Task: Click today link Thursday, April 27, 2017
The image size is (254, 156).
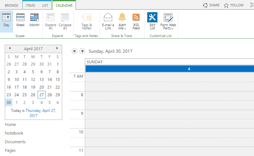Action: coord(41,113)
